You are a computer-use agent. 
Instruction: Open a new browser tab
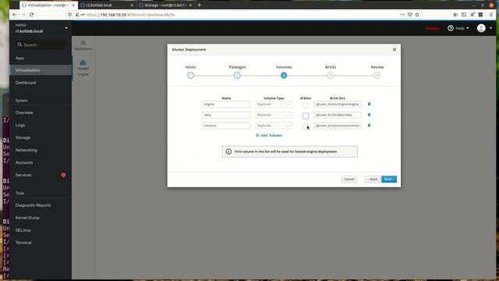coord(200,5)
